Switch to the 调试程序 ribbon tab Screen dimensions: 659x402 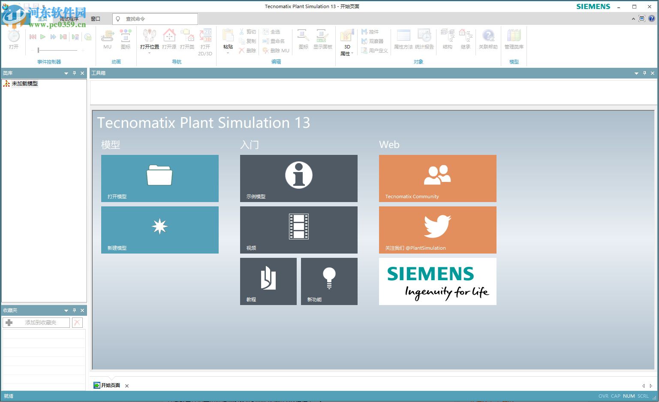69,19
